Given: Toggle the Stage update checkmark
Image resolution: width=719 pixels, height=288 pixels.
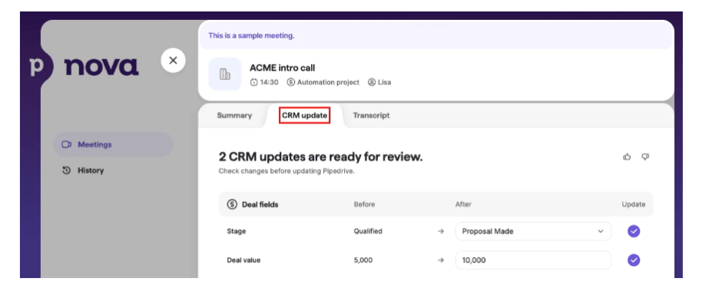Looking at the screenshot, I should (634, 231).
